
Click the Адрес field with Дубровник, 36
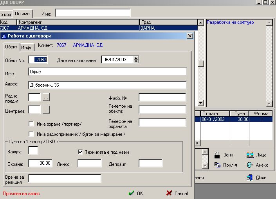click(x=107, y=85)
